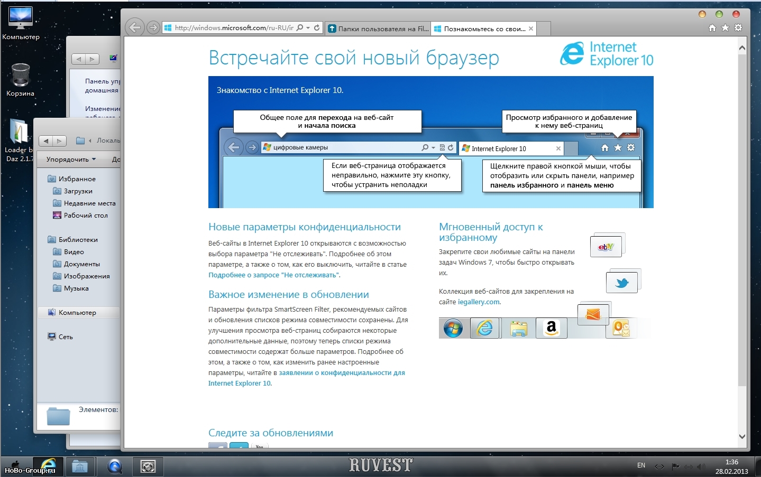Click the Amazon icon in illustration
The image size is (761, 477).
tap(552, 328)
